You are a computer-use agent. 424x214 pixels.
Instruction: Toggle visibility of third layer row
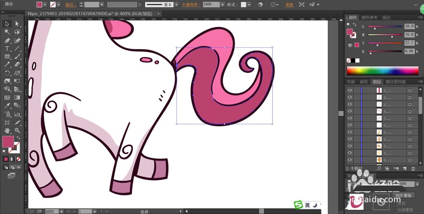[350, 104]
